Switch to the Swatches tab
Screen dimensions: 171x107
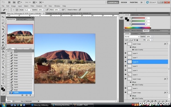point(135,15)
